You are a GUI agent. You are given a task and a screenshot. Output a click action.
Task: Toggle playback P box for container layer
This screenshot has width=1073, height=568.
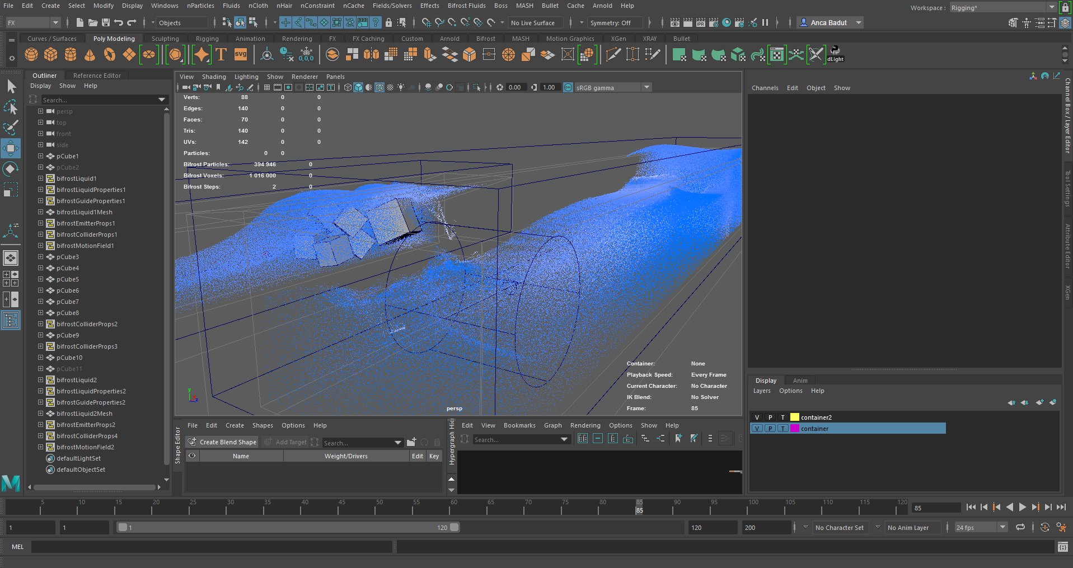pyautogui.click(x=770, y=429)
